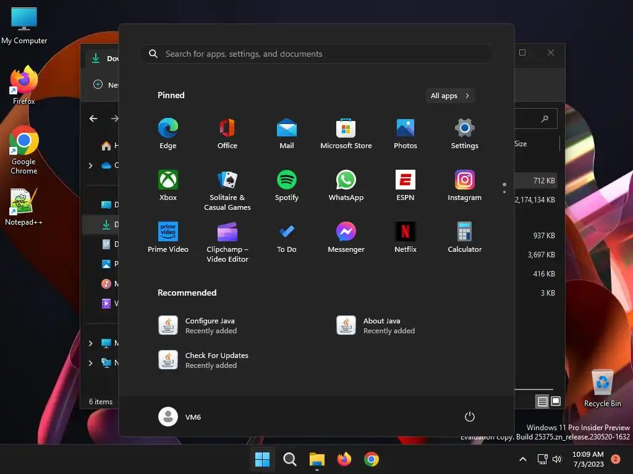Click the Windows Start button on taskbar
The width and height of the screenshot is (633, 474).
click(x=262, y=459)
